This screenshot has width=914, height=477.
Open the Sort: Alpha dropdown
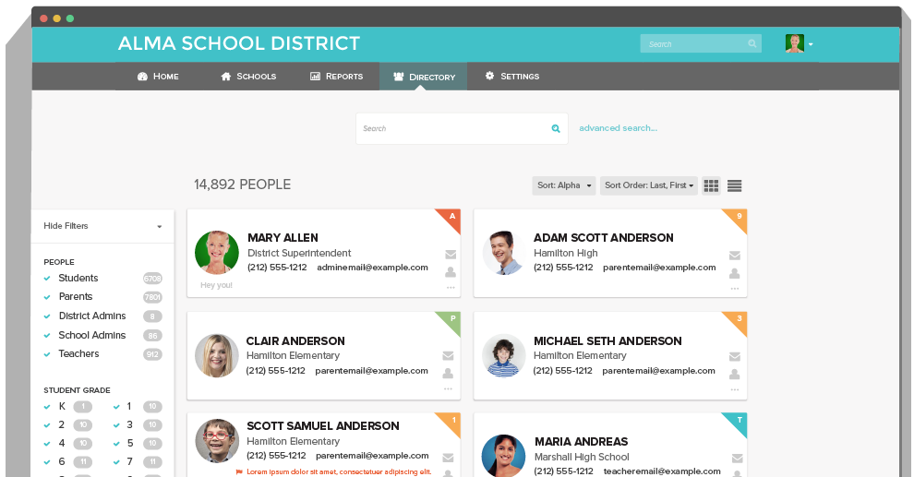click(563, 185)
